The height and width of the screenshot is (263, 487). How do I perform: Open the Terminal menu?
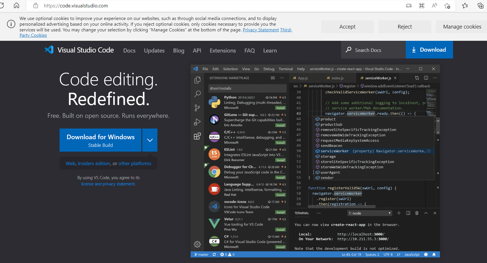(x=286, y=69)
